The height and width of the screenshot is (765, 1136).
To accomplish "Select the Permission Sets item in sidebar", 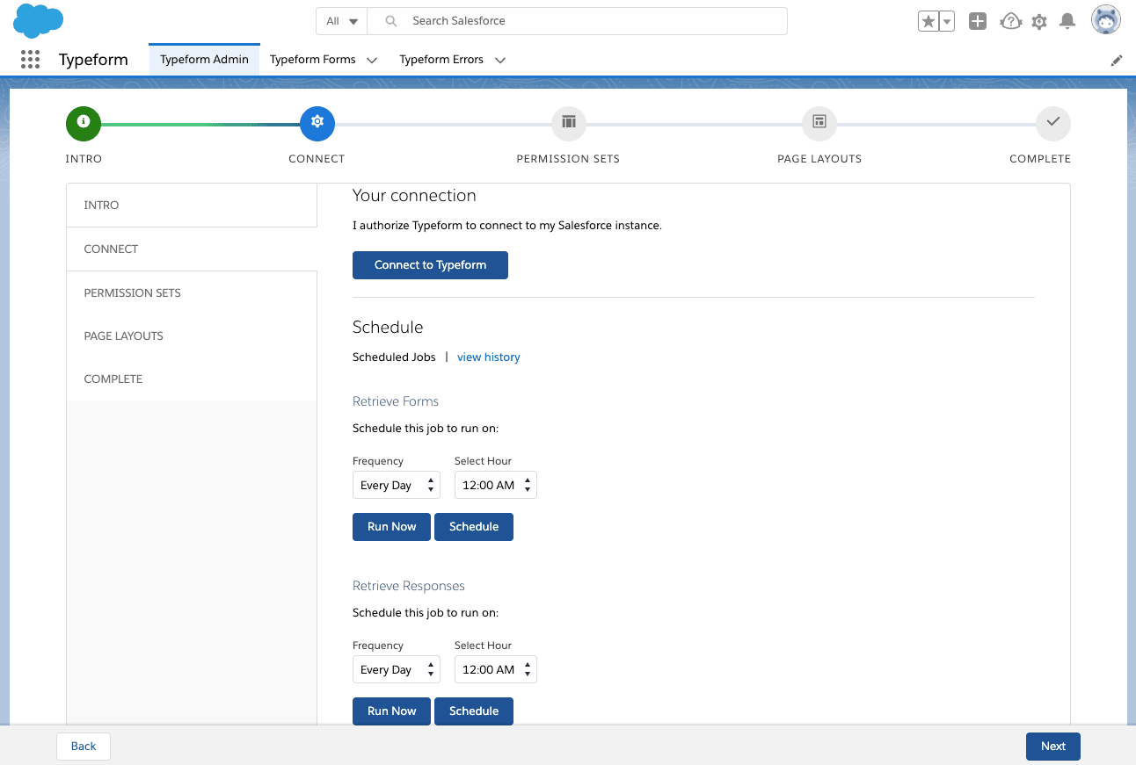I will (132, 292).
